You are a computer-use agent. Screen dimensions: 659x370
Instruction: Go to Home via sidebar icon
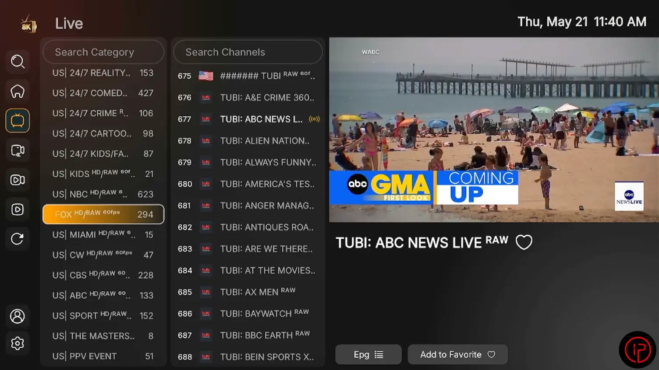[x=18, y=91]
